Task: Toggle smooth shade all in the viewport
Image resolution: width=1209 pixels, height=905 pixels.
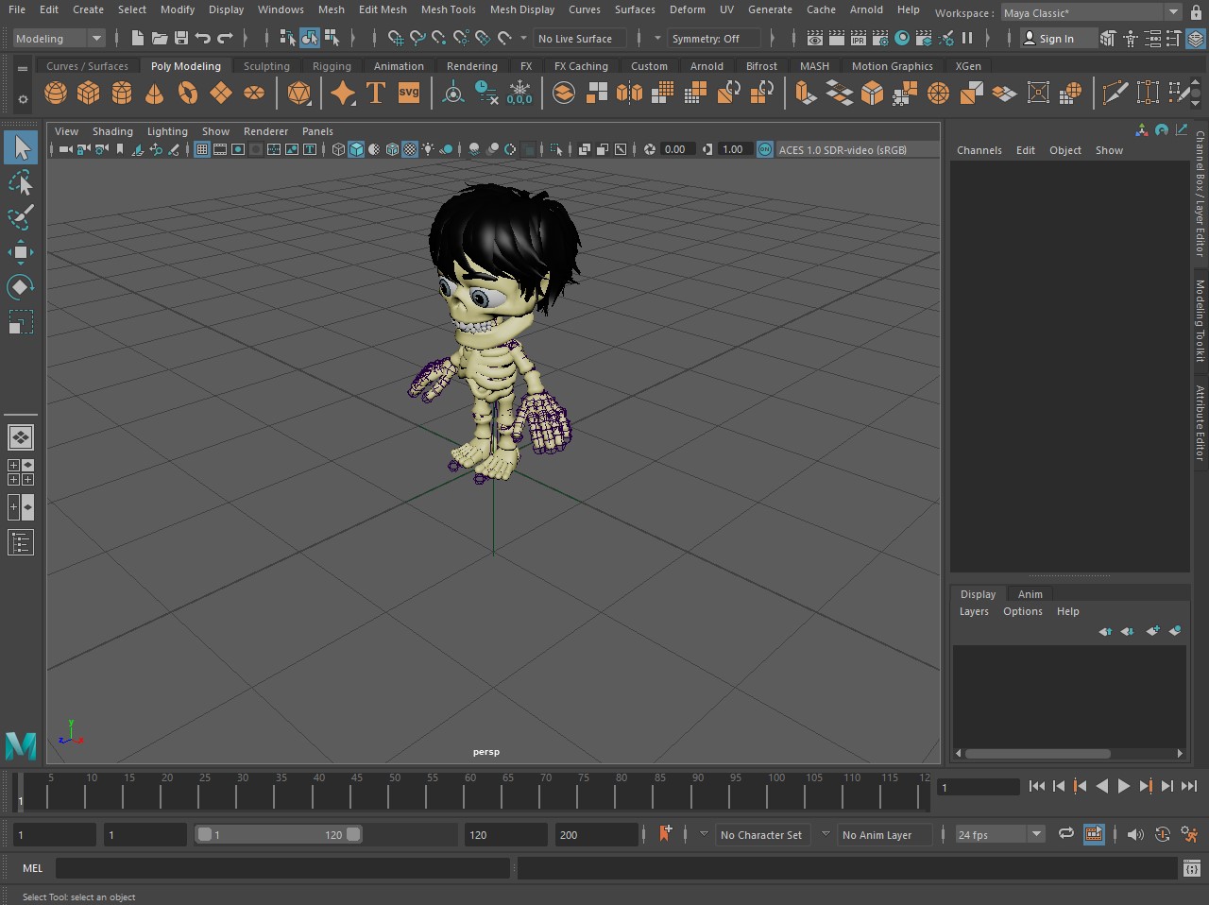Action: click(356, 149)
